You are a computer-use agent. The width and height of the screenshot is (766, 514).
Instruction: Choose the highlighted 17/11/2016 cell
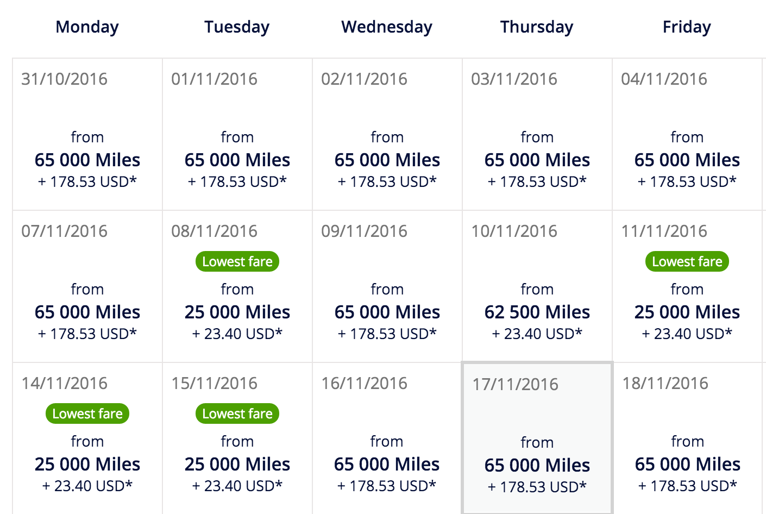(537, 438)
